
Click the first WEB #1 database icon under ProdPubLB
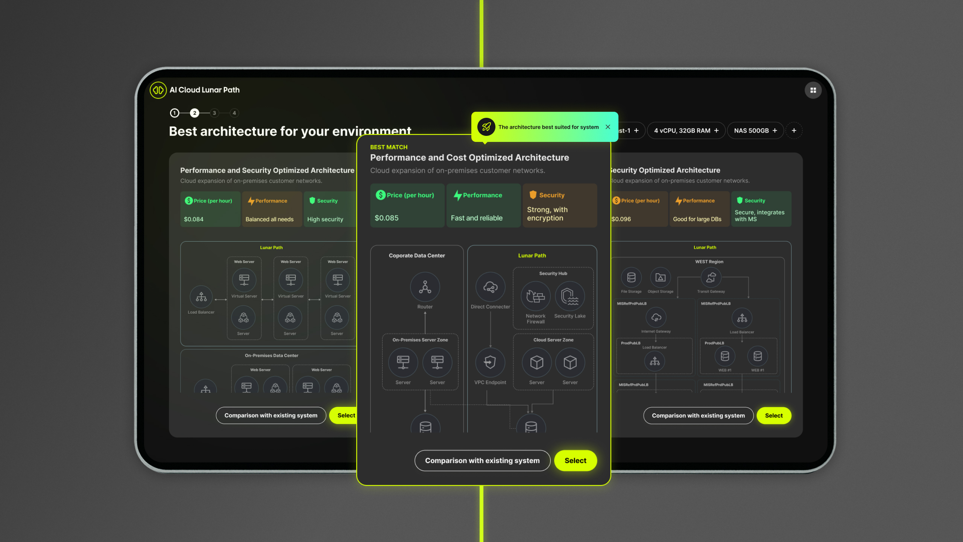[725, 356]
